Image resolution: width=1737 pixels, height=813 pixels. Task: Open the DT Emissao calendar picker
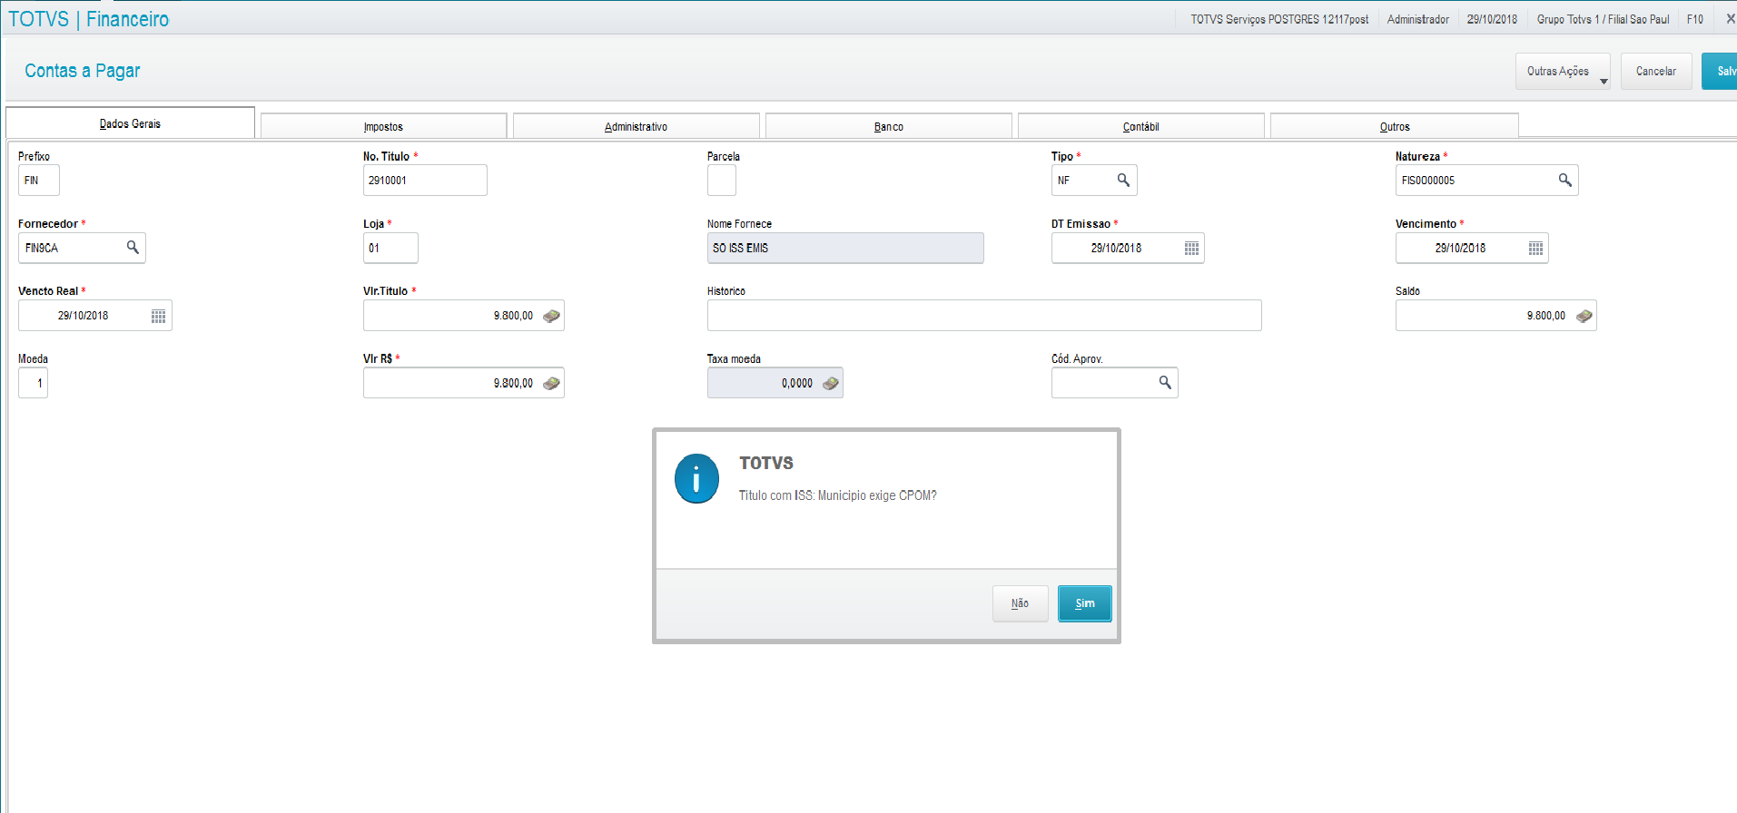pos(1191,248)
